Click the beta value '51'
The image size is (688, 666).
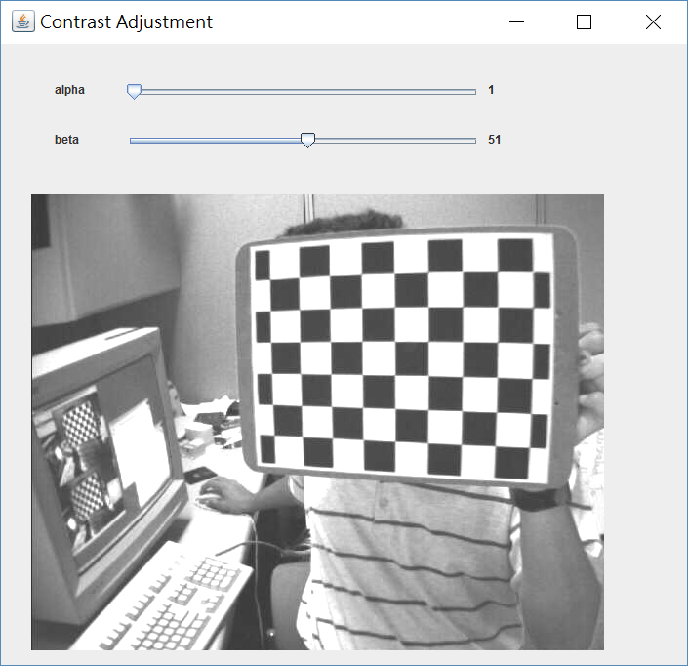[495, 140]
